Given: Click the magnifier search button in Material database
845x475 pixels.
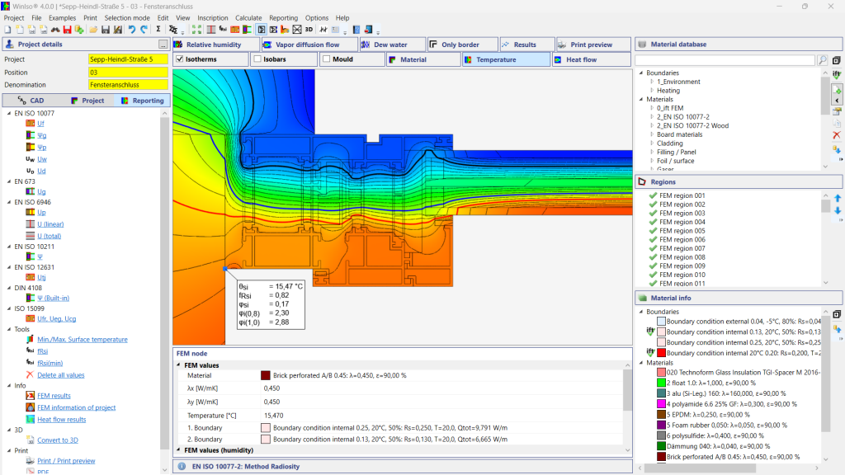Looking at the screenshot, I should click(x=823, y=60).
